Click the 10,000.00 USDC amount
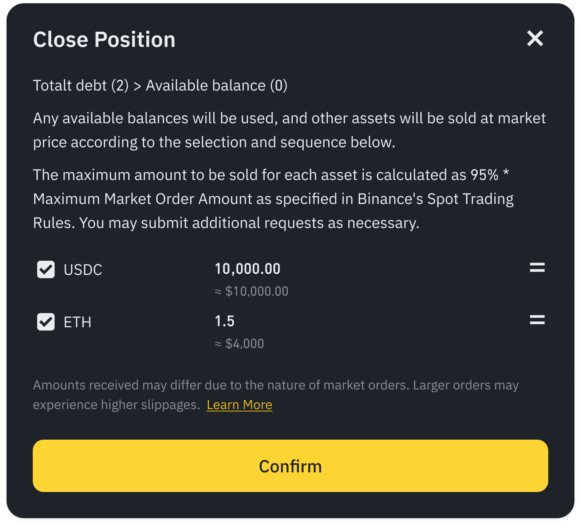Screen dimensions: 581x528 click(x=248, y=269)
